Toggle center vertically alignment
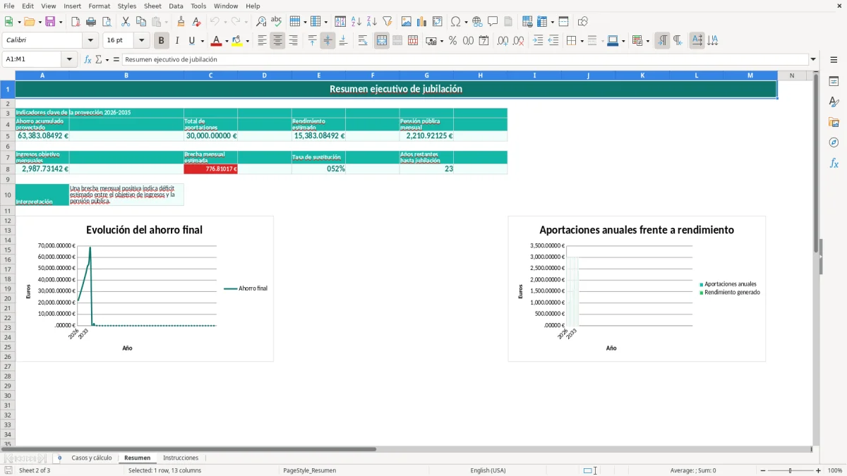This screenshot has height=476, width=847. tap(328, 41)
